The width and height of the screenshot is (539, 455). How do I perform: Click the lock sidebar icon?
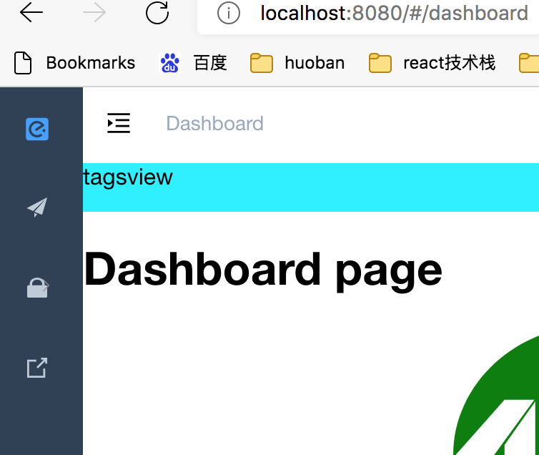(x=37, y=288)
